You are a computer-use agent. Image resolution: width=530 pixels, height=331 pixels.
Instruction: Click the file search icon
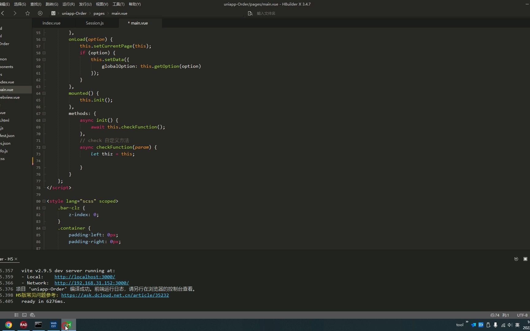[250, 13]
